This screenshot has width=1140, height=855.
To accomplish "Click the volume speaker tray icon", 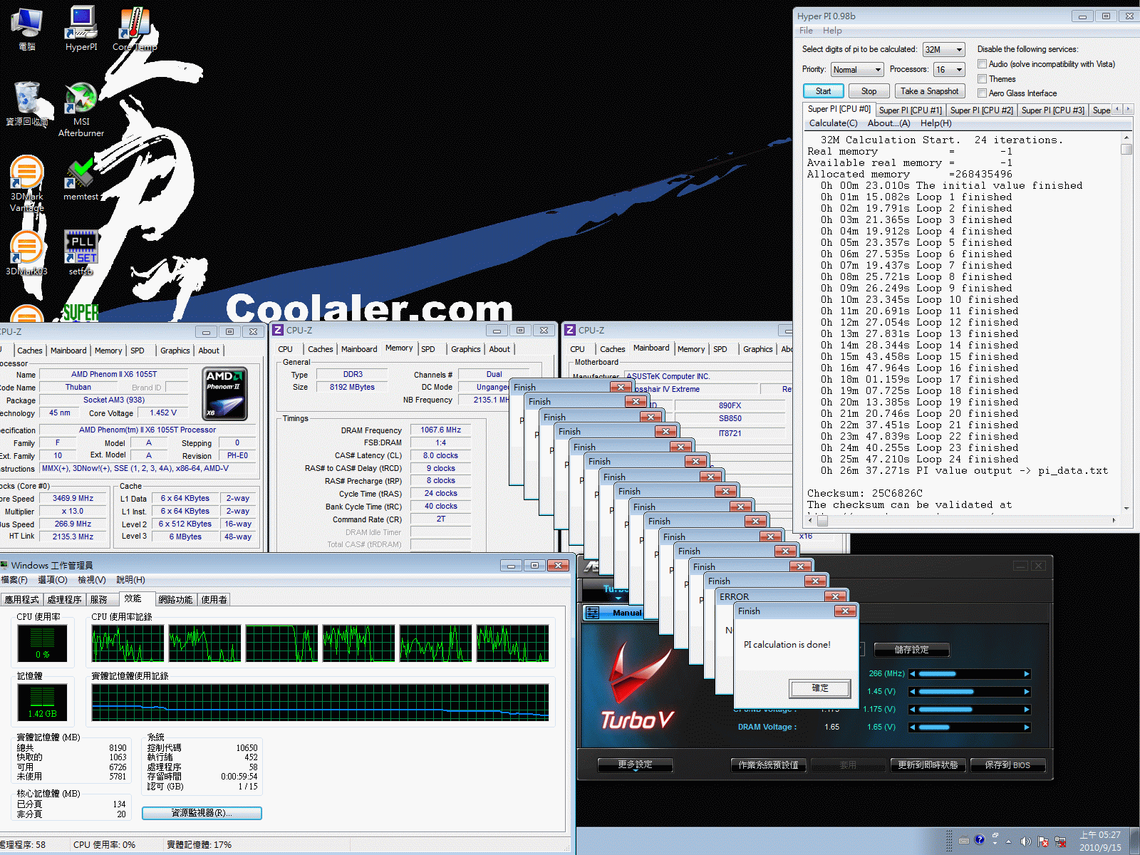I will [x=1025, y=841].
